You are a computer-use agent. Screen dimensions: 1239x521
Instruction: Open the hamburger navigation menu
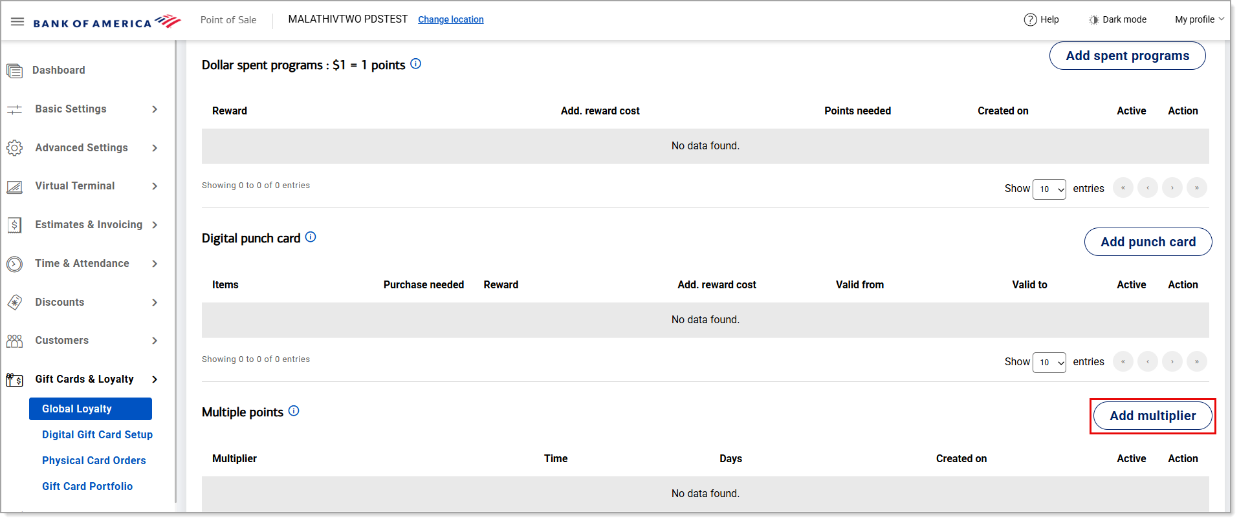tap(17, 21)
